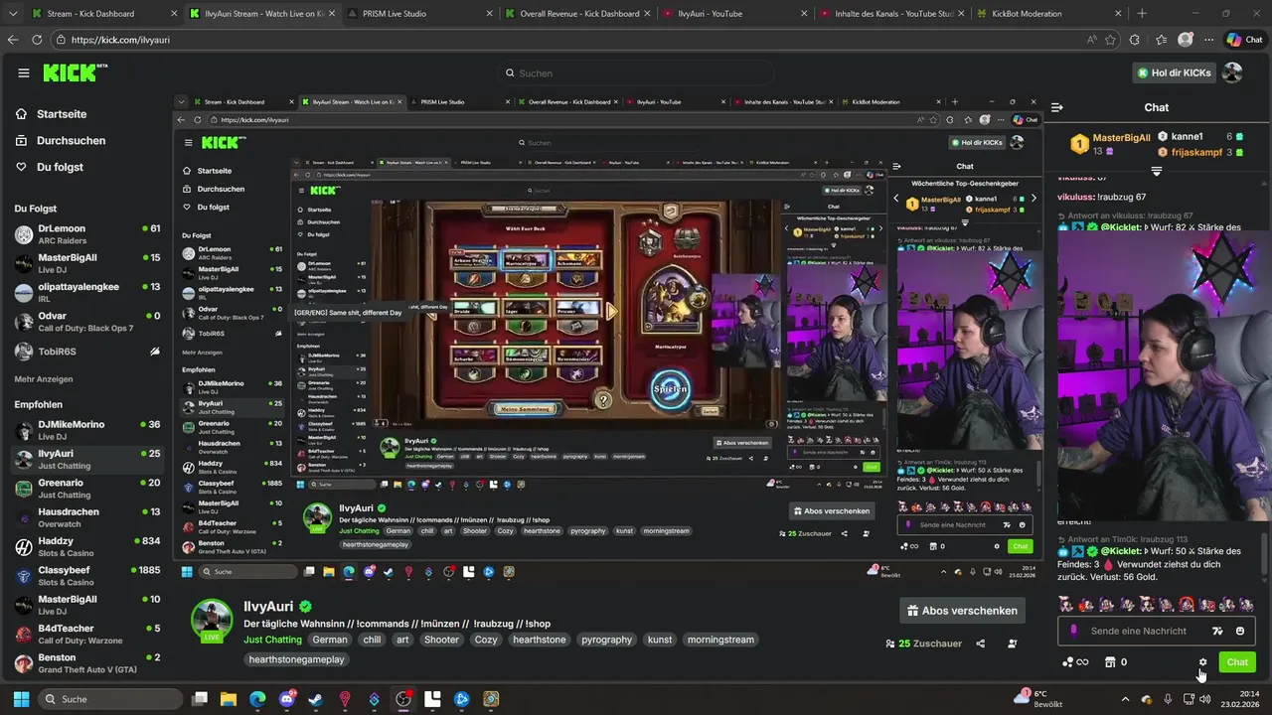Toggle the microphone icon in the system tray
This screenshot has width=1272, height=715.
tap(1168, 699)
